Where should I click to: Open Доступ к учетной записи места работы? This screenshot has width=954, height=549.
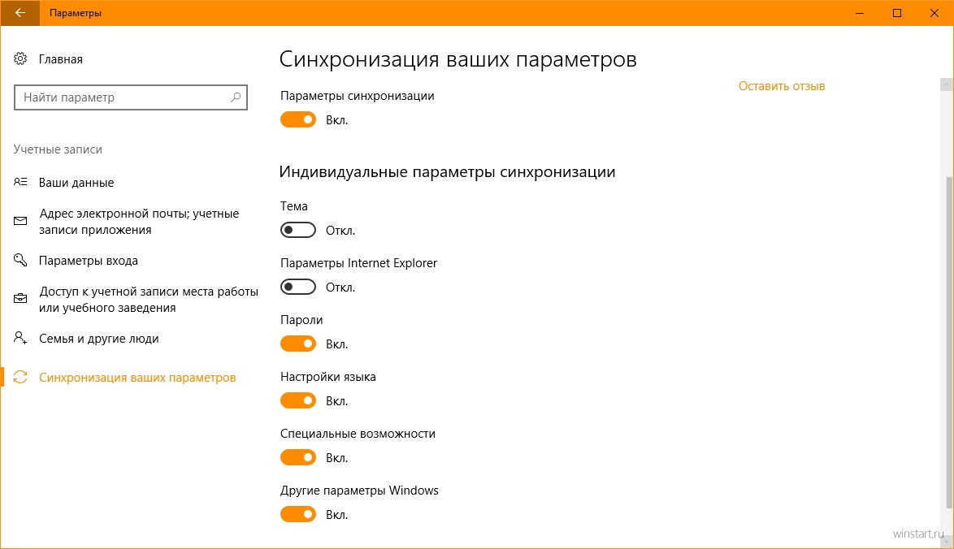149,299
